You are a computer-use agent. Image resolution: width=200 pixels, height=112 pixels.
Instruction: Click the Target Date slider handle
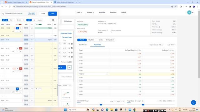(143, 105)
